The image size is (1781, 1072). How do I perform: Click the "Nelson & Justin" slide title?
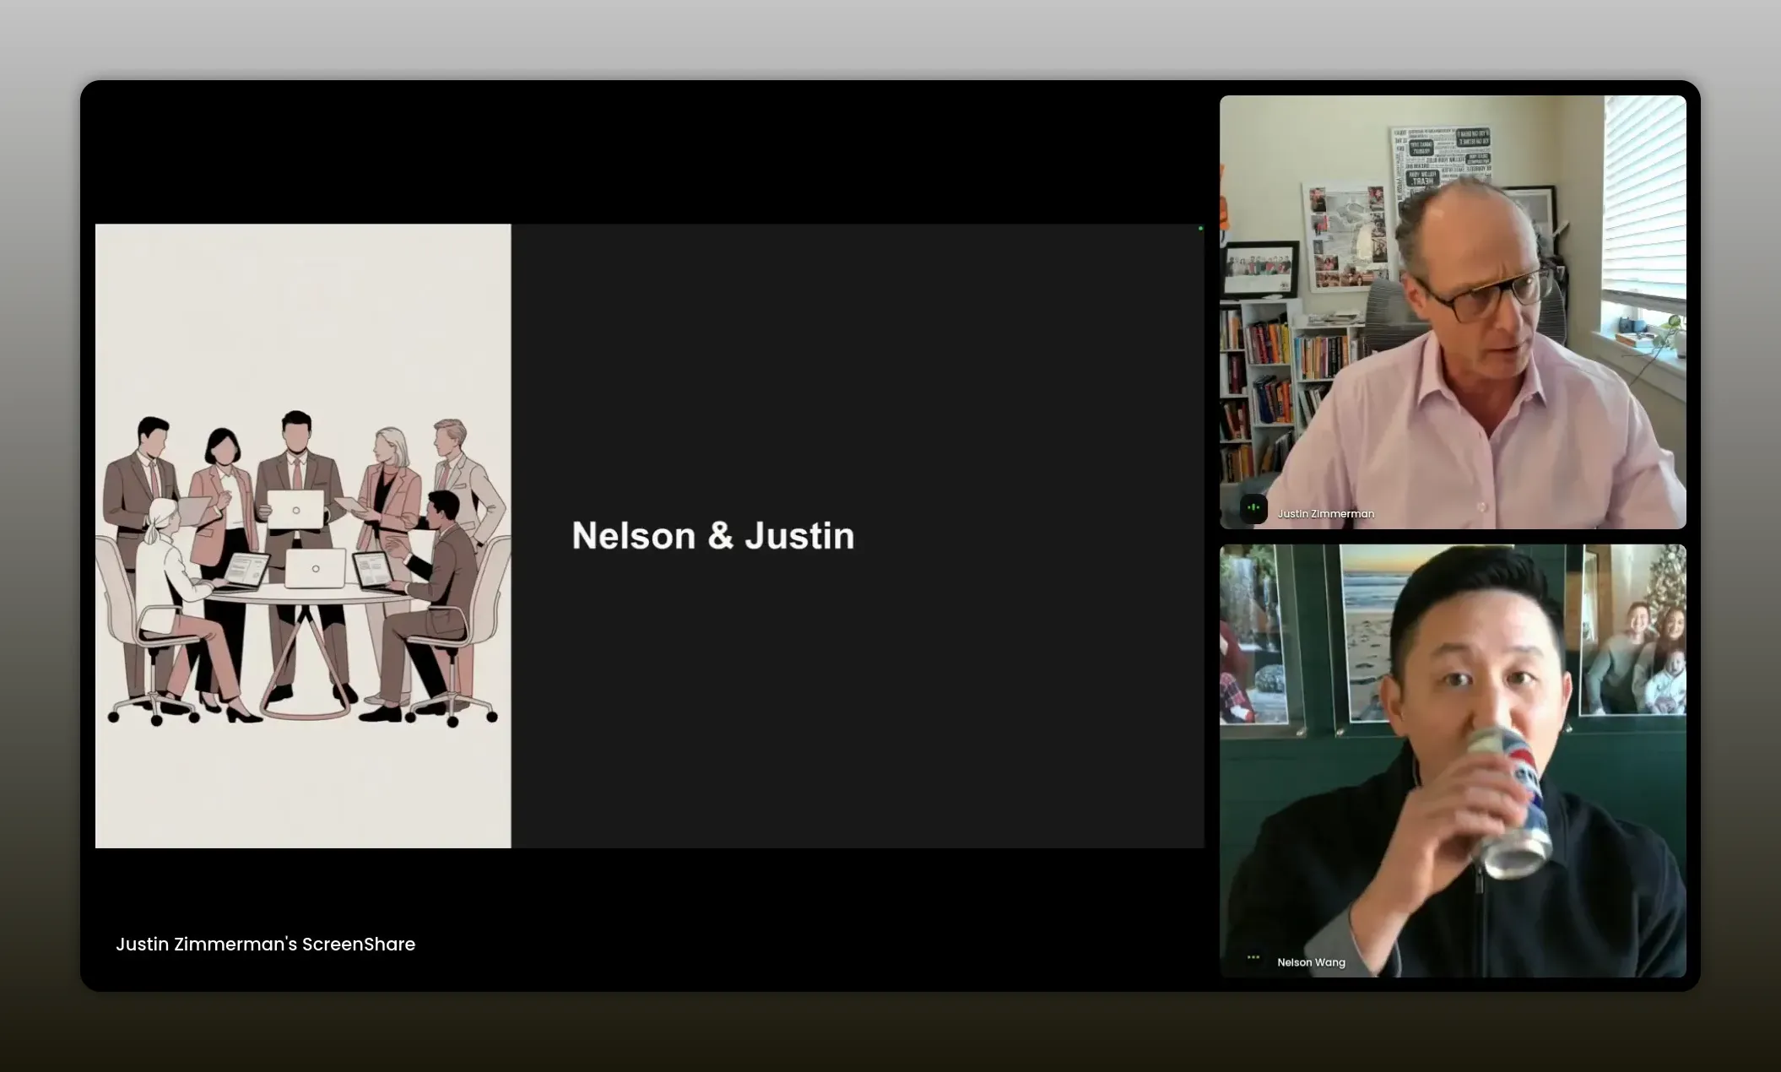click(x=713, y=536)
